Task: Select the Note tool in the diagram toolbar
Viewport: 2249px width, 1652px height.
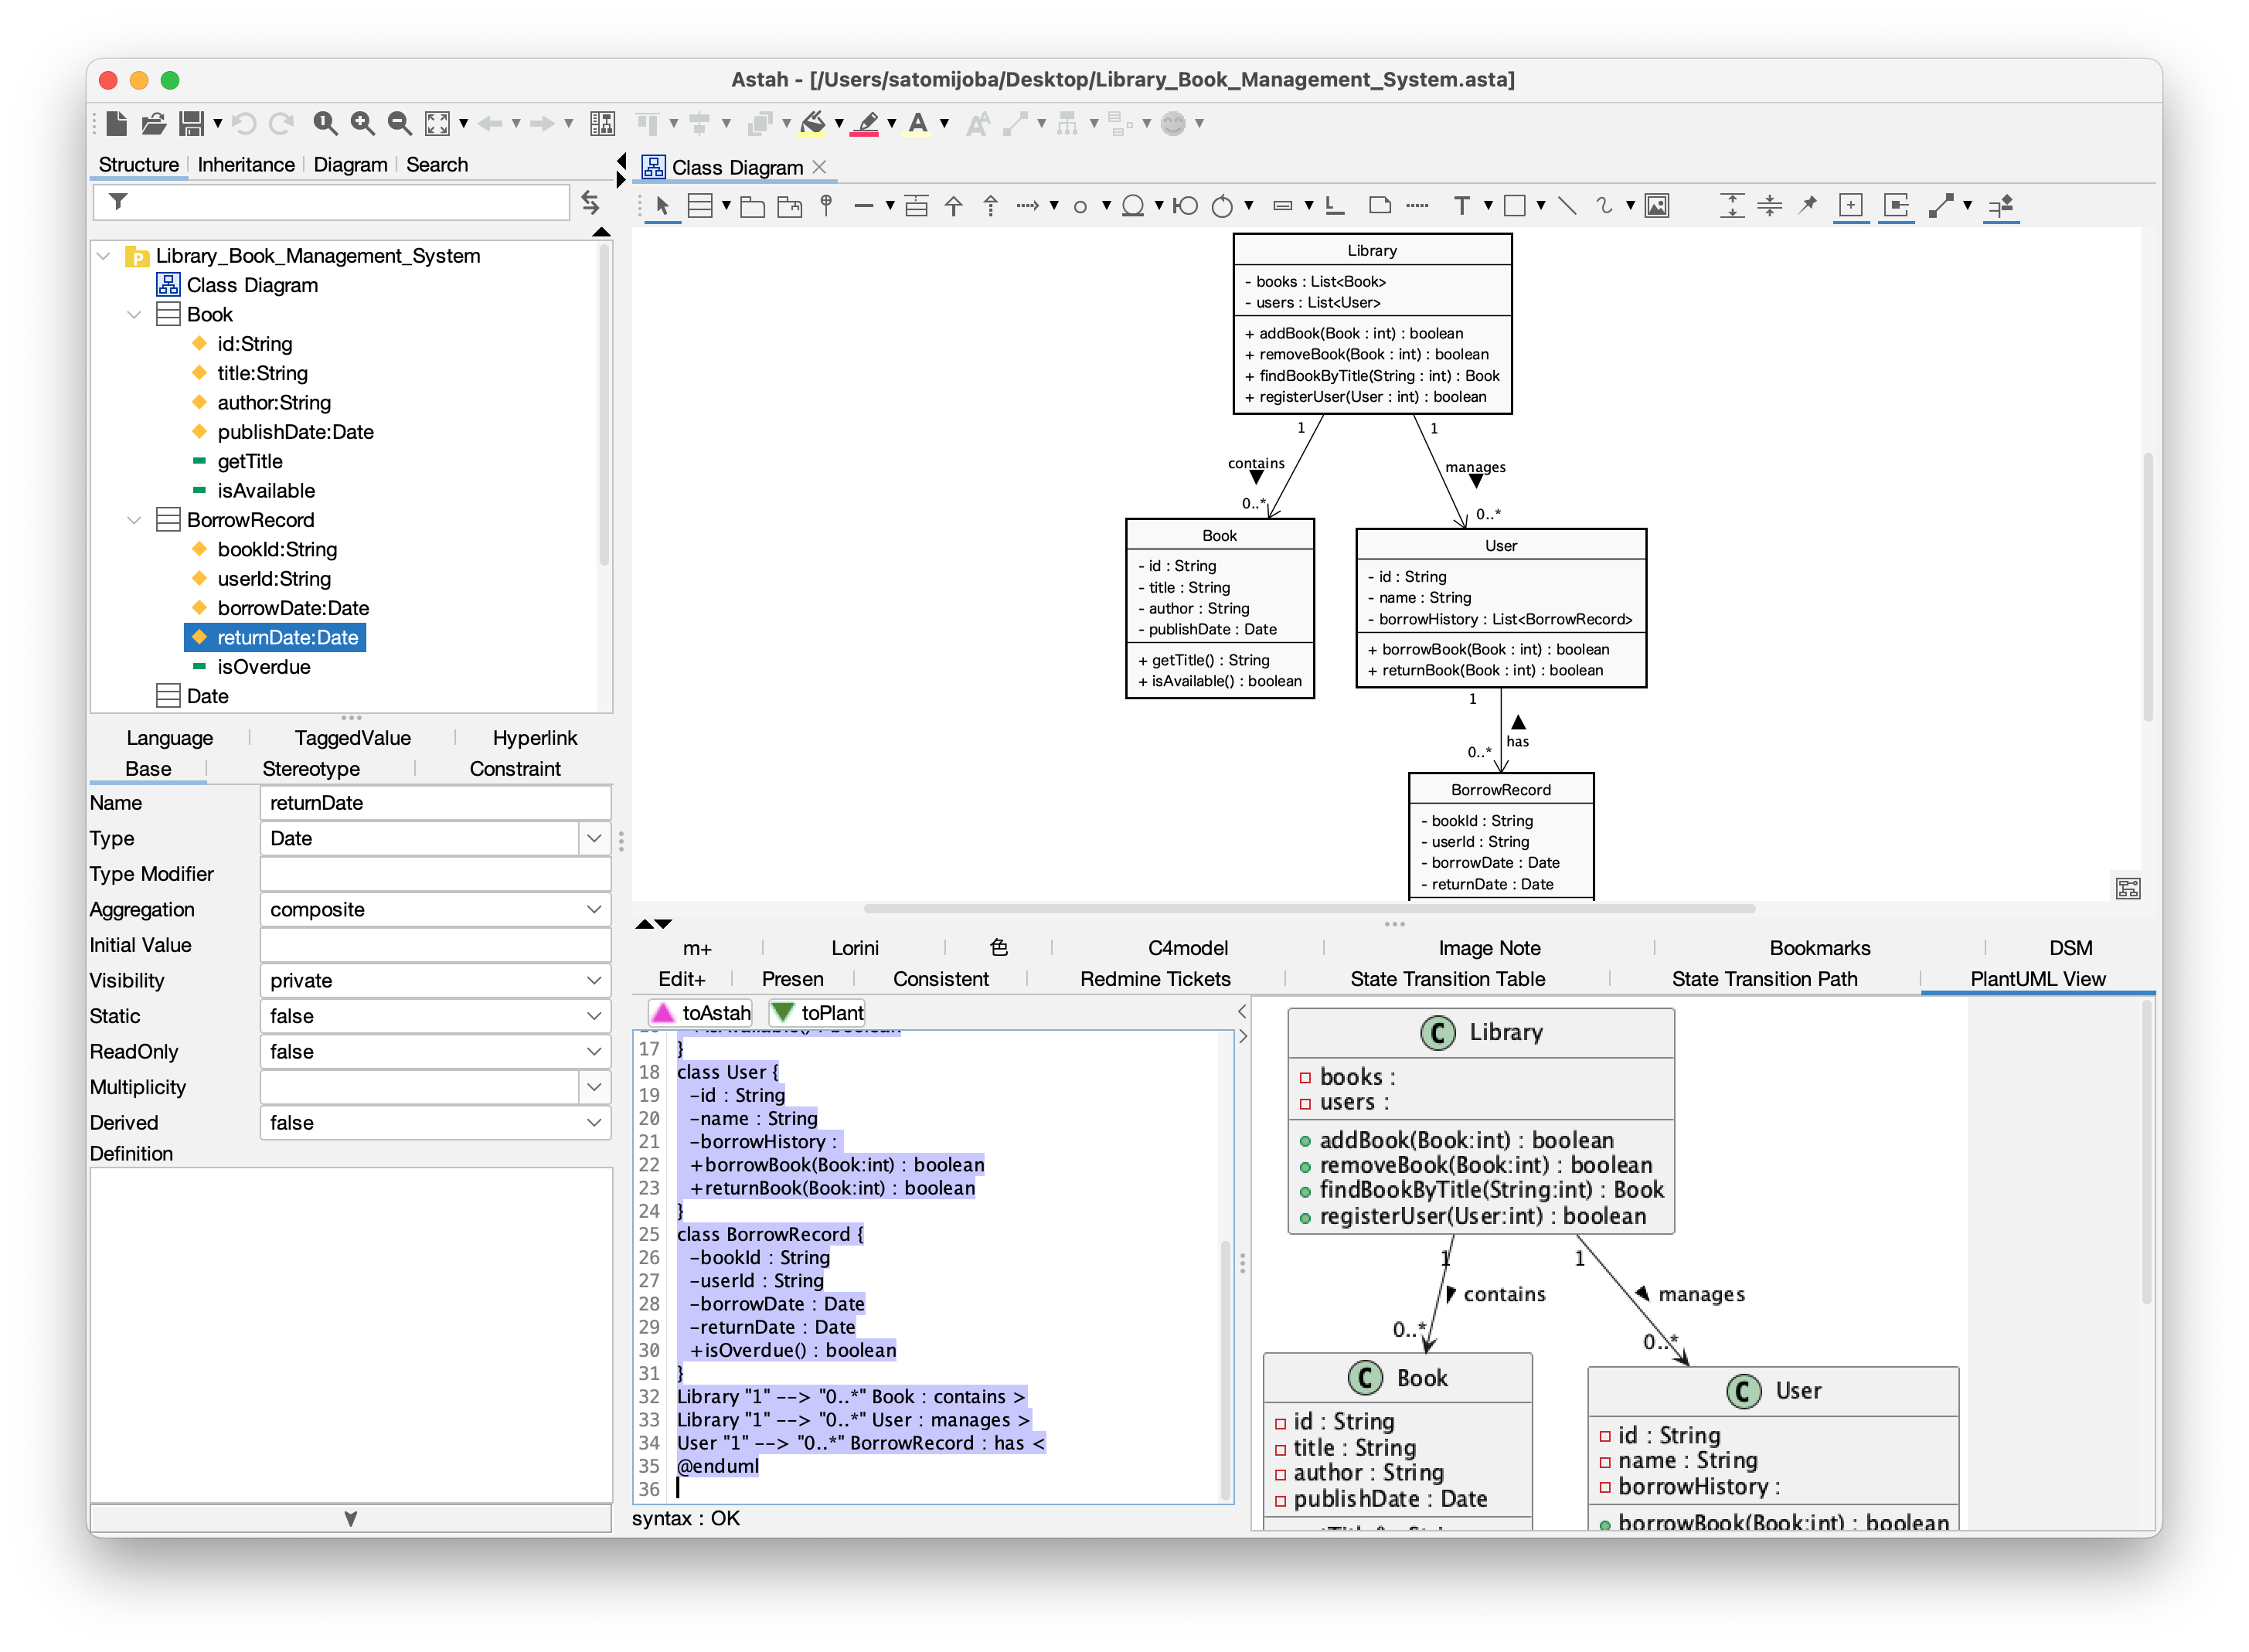Action: point(1379,206)
